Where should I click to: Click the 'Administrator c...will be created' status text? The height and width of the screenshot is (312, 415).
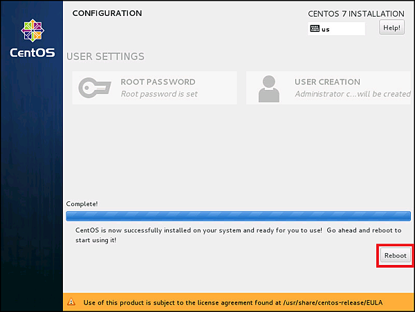[352, 94]
